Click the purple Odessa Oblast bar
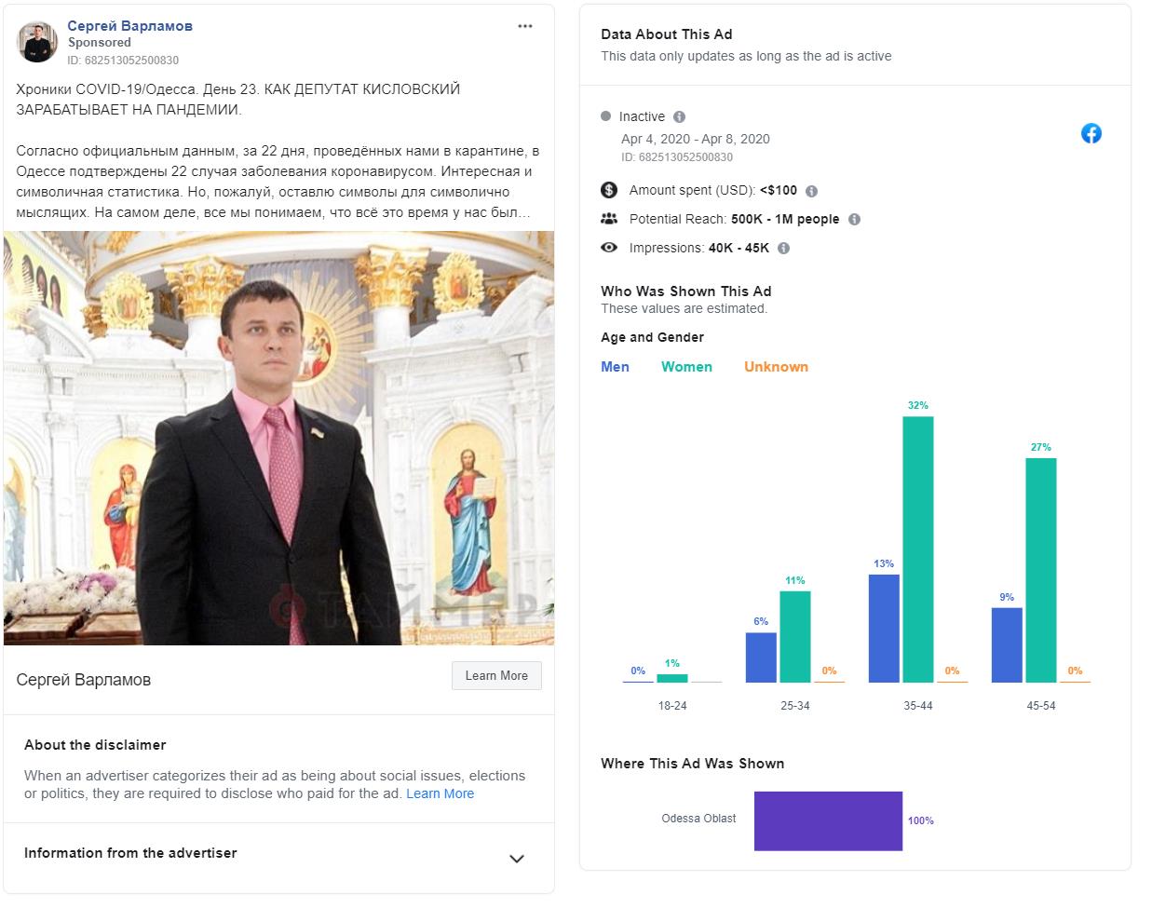1152x908 pixels. 828,820
